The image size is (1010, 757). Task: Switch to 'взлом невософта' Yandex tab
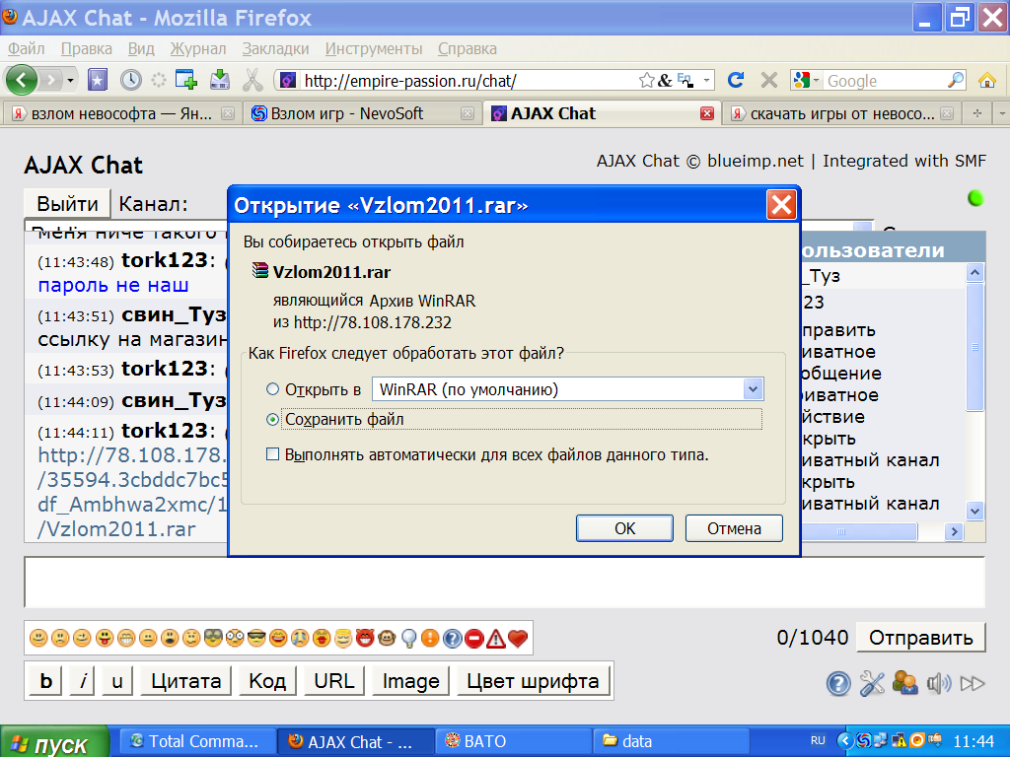121,114
